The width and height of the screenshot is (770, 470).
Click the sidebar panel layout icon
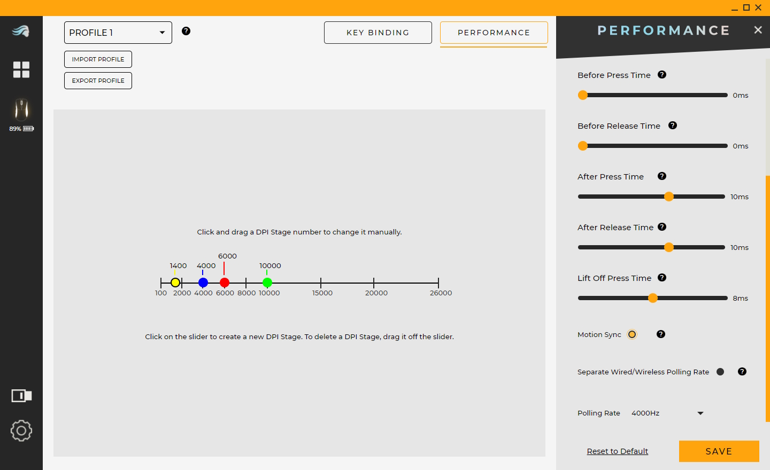point(21,396)
